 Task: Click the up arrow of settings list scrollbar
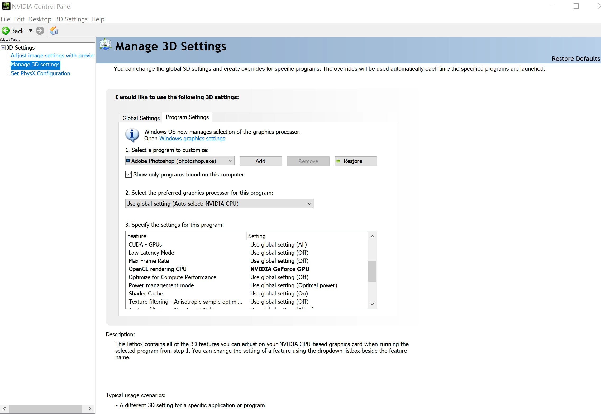pos(372,236)
